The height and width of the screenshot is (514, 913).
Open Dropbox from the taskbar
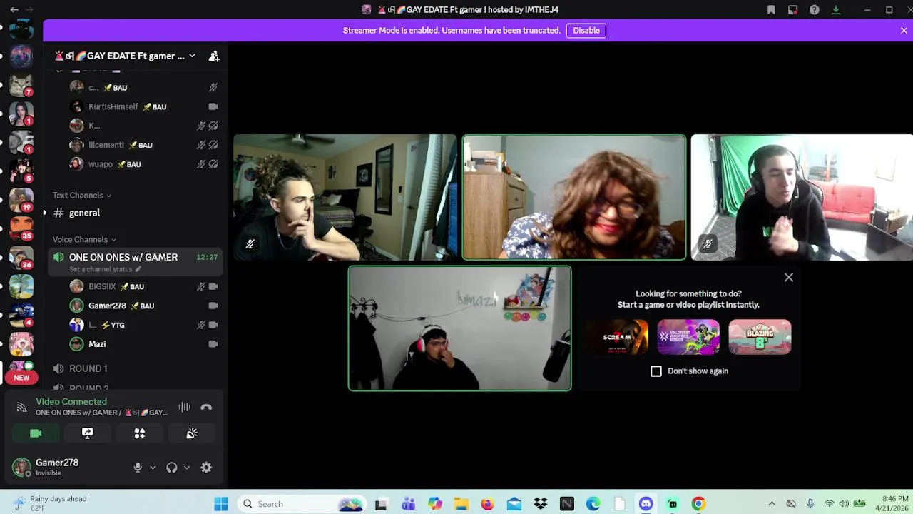pyautogui.click(x=540, y=504)
